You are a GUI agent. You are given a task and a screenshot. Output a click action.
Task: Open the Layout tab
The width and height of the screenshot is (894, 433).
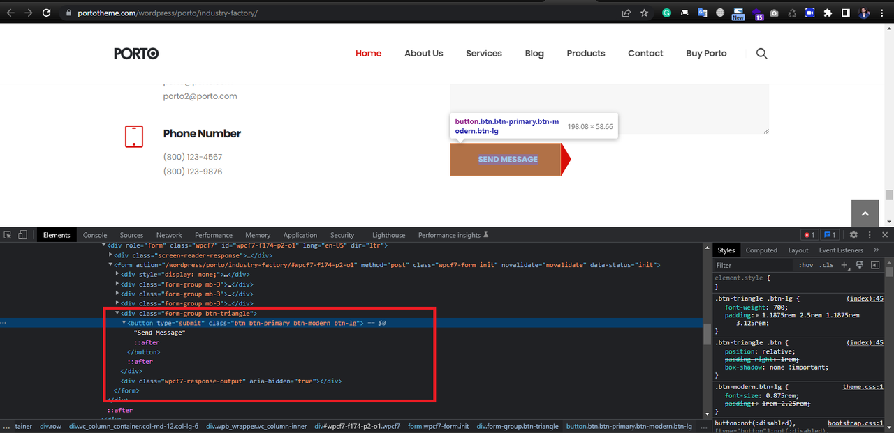point(798,250)
